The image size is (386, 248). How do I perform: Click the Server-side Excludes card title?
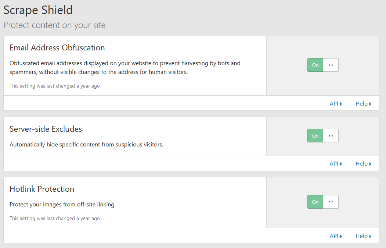[46, 129]
